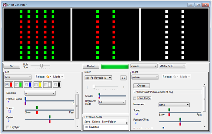The height and width of the screenshot is (134, 212).
Task: Click Choose to pick a picture
Action: click(141, 86)
